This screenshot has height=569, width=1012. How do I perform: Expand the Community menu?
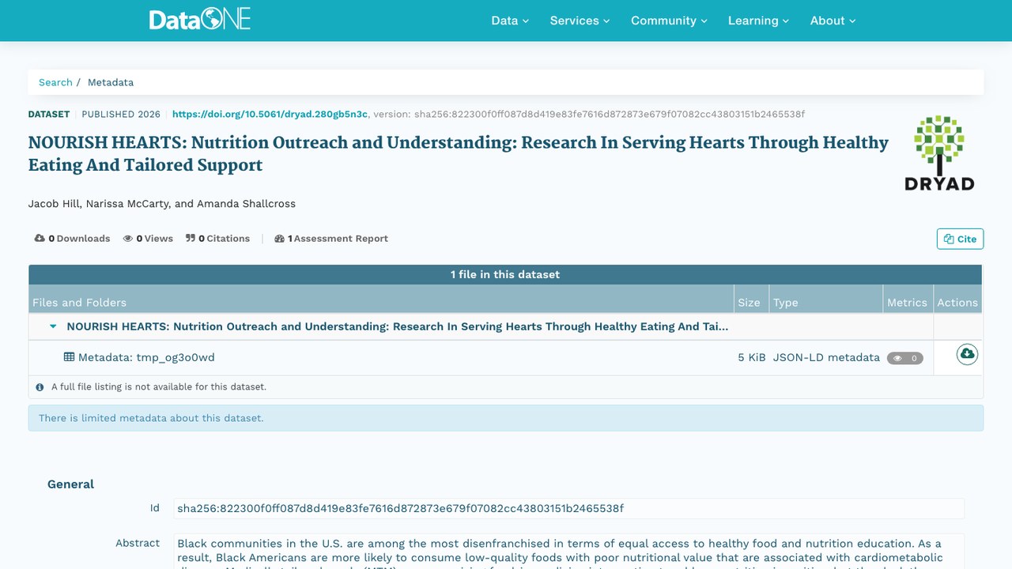tap(669, 21)
